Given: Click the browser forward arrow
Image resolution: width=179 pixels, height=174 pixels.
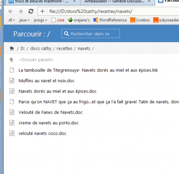Looking at the screenshot, I should (x=21, y=11).
